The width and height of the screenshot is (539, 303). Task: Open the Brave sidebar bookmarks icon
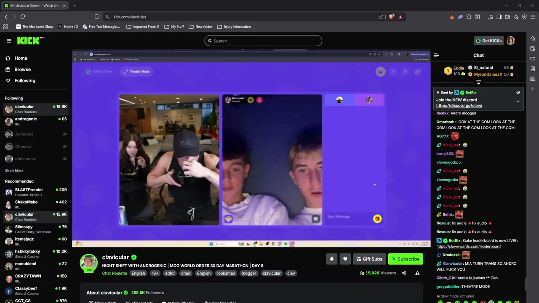pyautogui.click(x=533, y=69)
